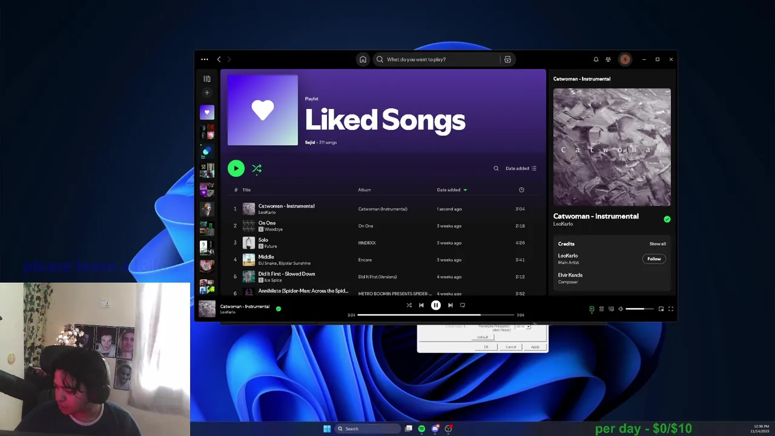
Task: Pause the current song
Action: tap(436, 305)
